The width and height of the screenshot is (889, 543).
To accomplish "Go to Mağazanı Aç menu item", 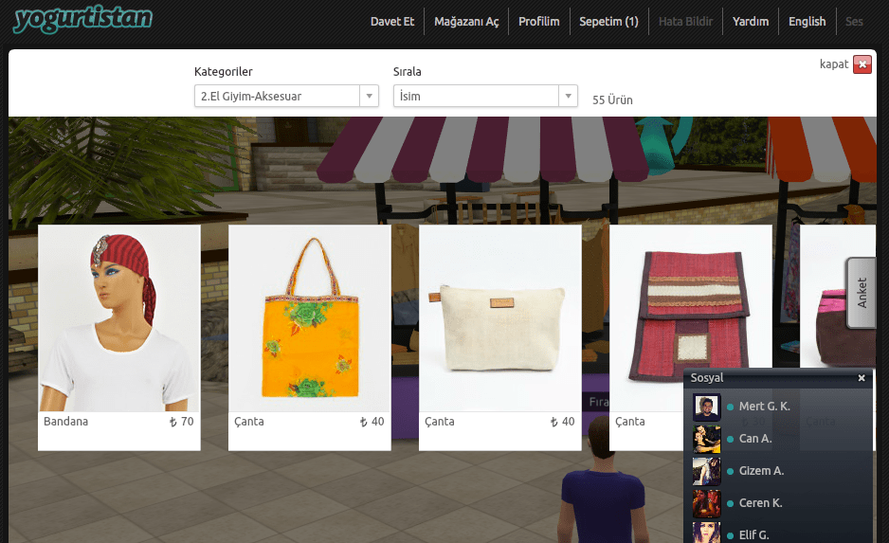I will click(466, 22).
